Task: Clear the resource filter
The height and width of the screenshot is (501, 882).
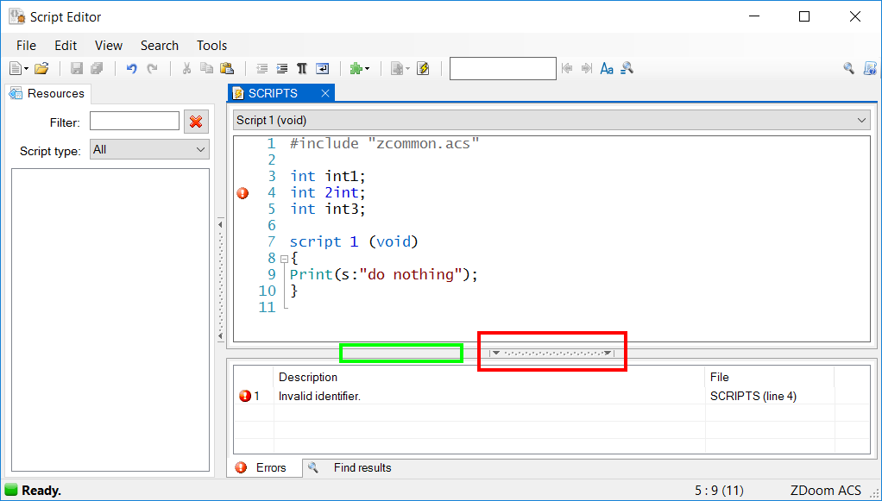Action: [196, 121]
